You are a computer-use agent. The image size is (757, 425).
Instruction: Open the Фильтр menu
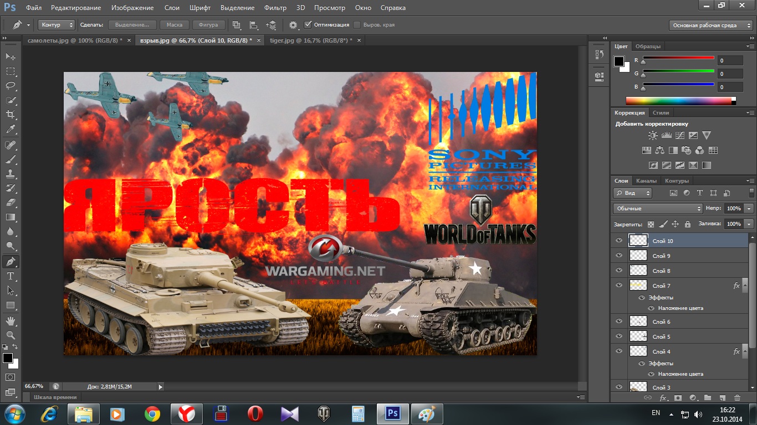click(x=275, y=8)
